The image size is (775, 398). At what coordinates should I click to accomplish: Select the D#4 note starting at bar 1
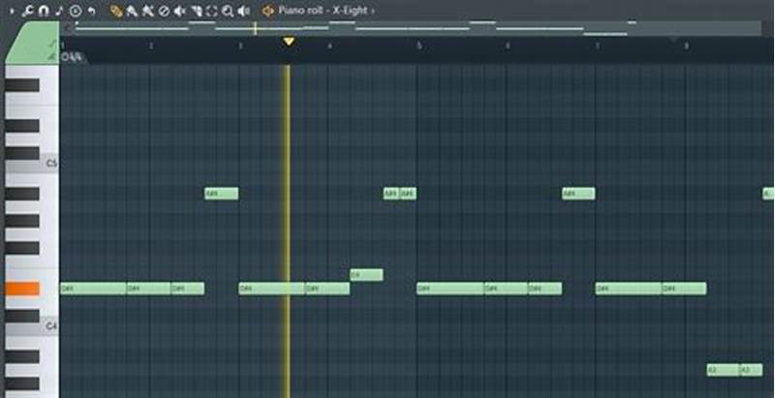(x=93, y=289)
